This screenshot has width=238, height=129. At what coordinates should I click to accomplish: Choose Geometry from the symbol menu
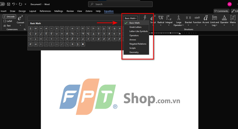coord(136,52)
